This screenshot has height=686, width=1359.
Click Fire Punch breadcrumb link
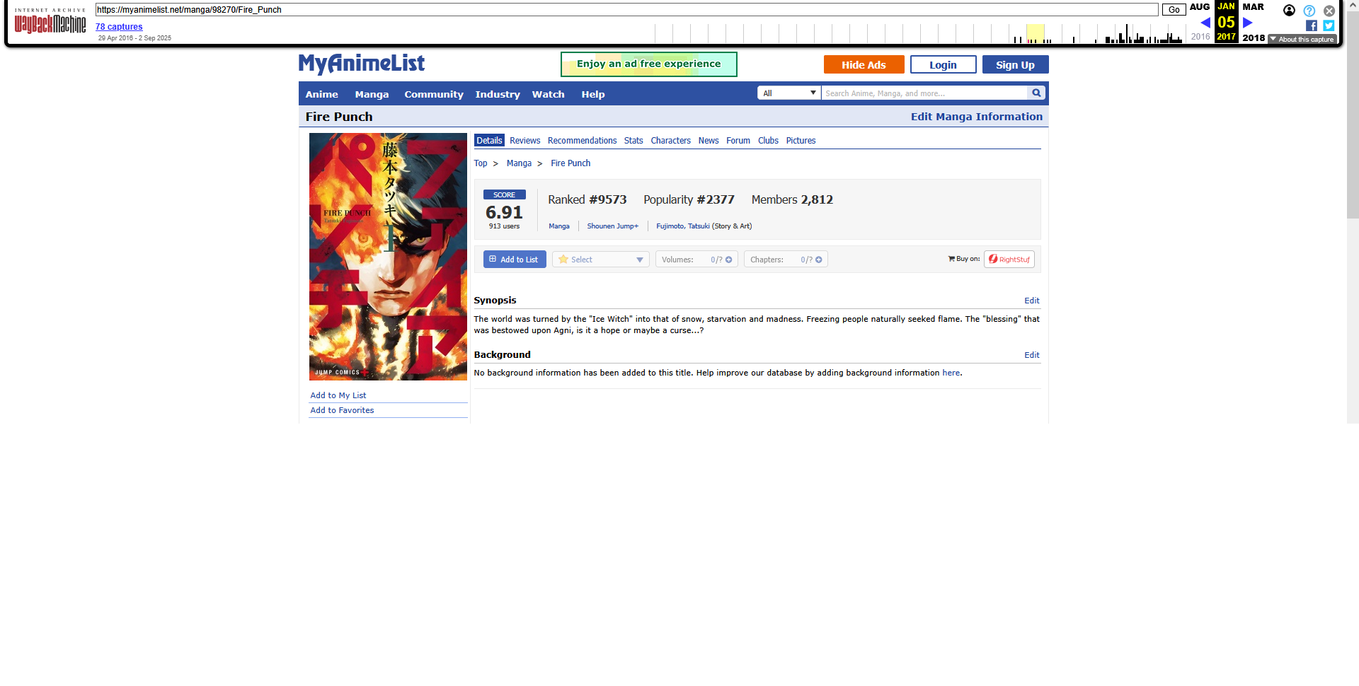tap(570, 163)
